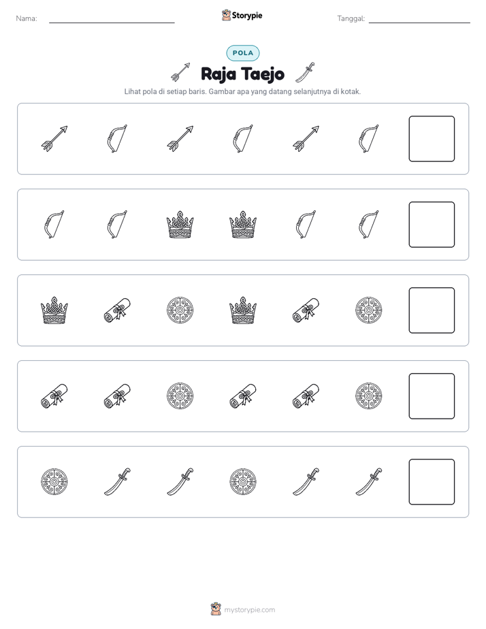Click the answer box in row four
The height and width of the screenshot is (629, 486).
pos(432,396)
